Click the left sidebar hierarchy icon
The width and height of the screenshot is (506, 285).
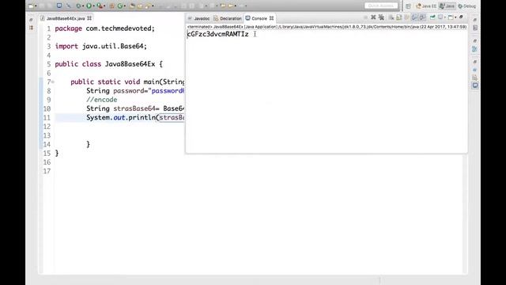tap(32, 28)
